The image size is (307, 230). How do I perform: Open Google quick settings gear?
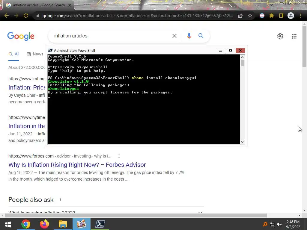pyautogui.click(x=280, y=36)
